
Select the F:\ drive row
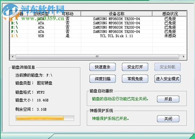click(x=98, y=32)
